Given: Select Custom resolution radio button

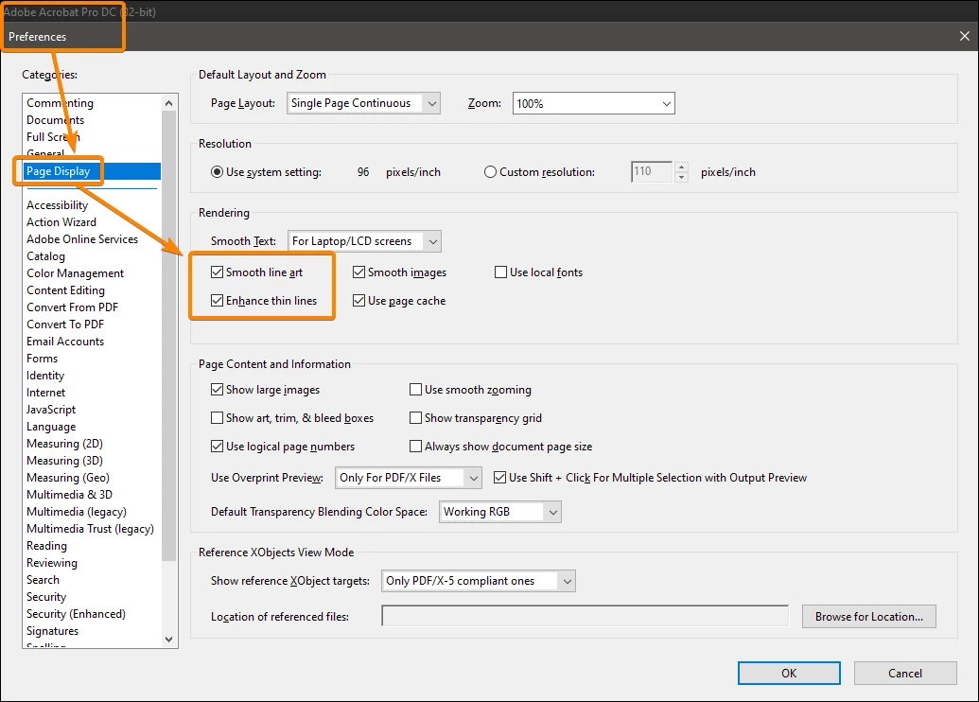Looking at the screenshot, I should 490,172.
